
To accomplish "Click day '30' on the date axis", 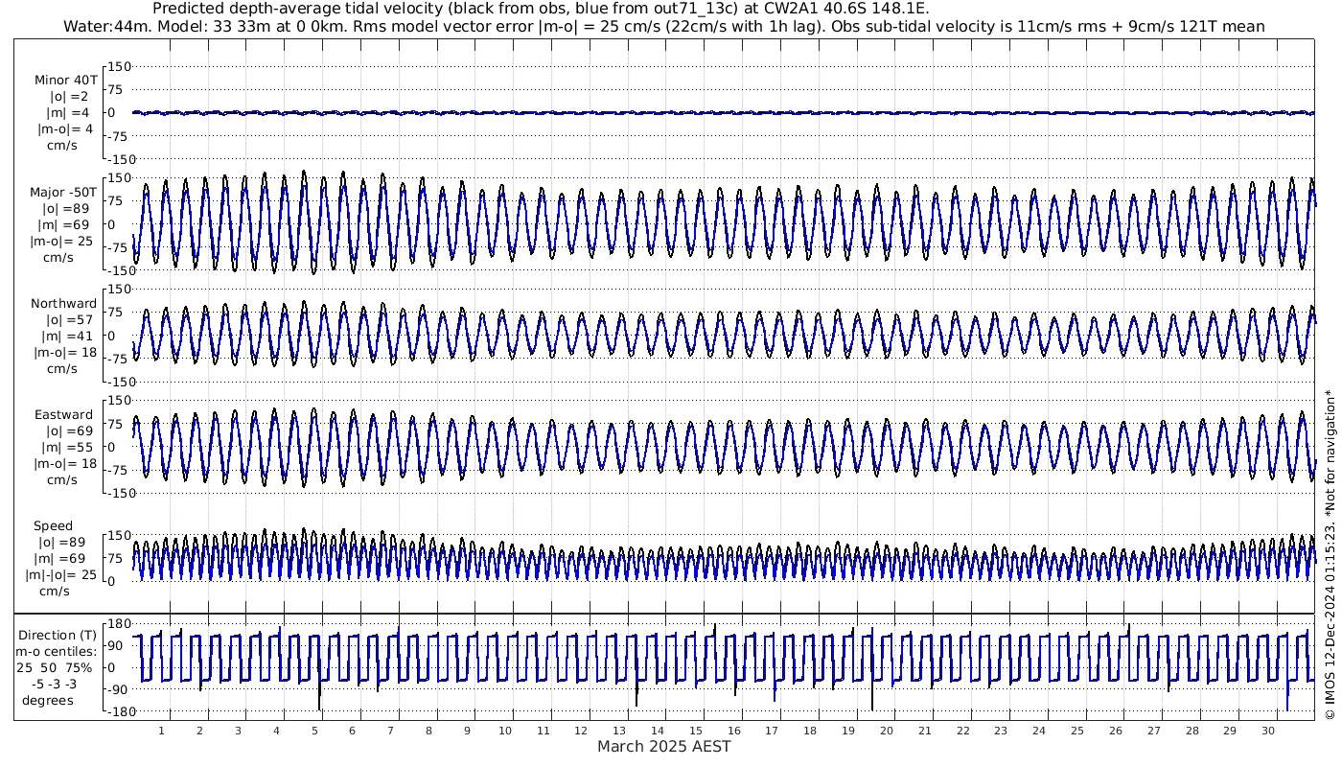I will [x=1268, y=731].
